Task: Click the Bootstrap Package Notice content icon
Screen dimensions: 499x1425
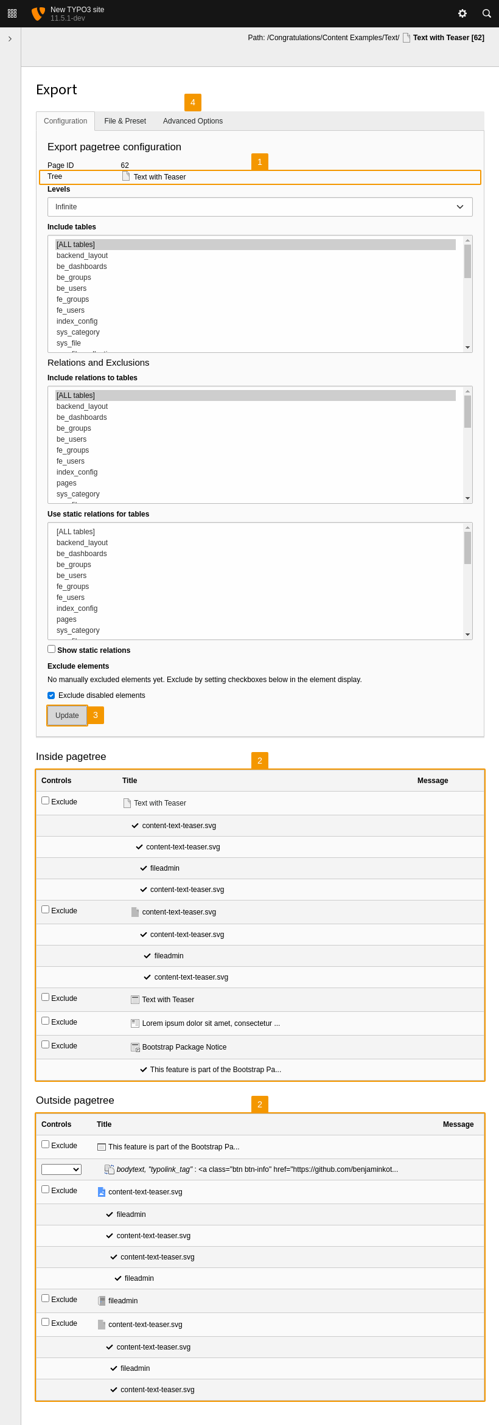Action: click(135, 1047)
